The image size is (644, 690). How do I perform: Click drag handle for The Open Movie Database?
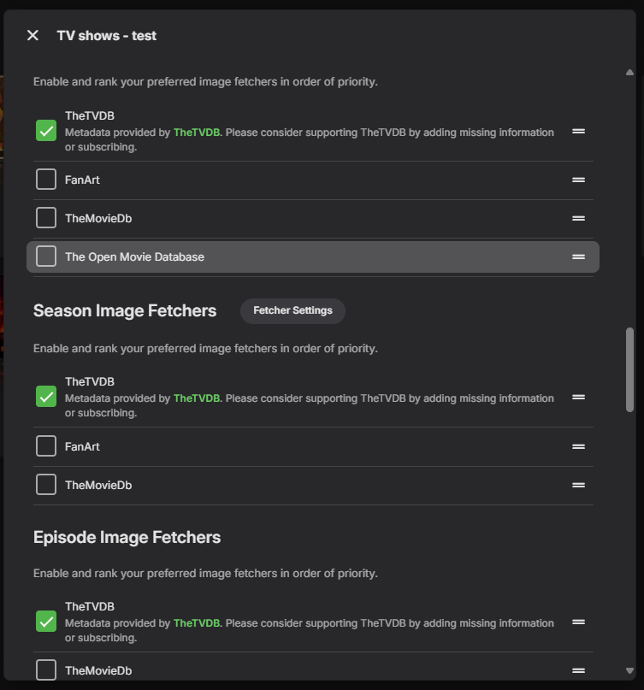(578, 257)
